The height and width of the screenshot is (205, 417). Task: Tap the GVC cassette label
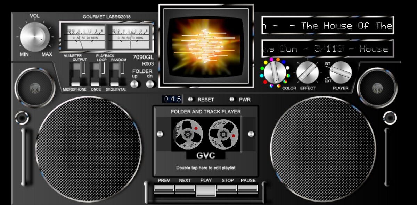[206, 155]
